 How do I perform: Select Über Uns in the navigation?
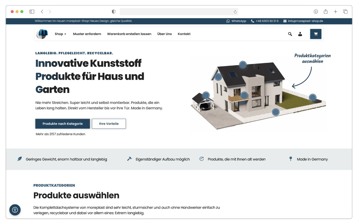pos(164,34)
